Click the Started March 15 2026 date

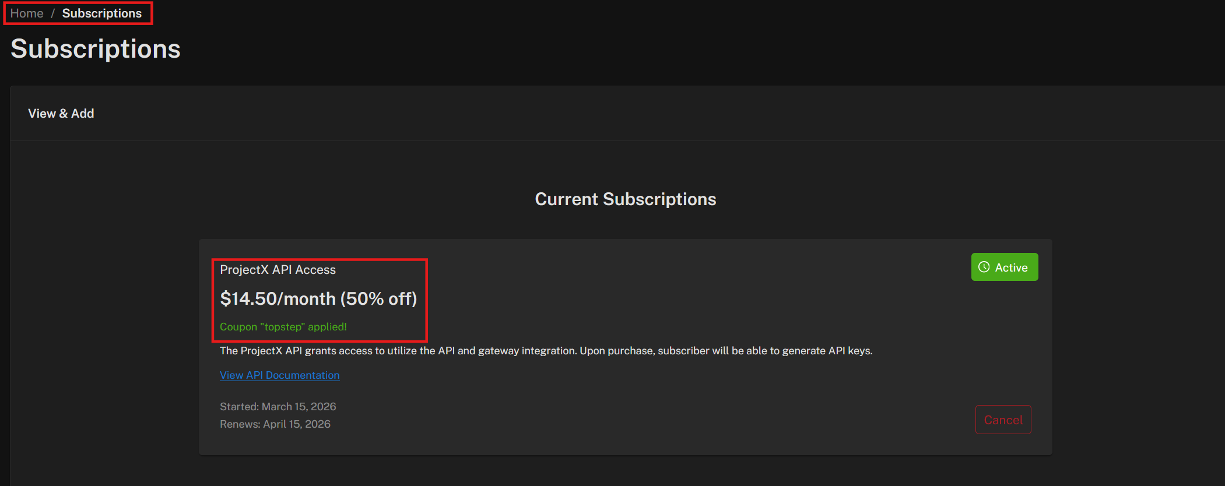pos(278,406)
